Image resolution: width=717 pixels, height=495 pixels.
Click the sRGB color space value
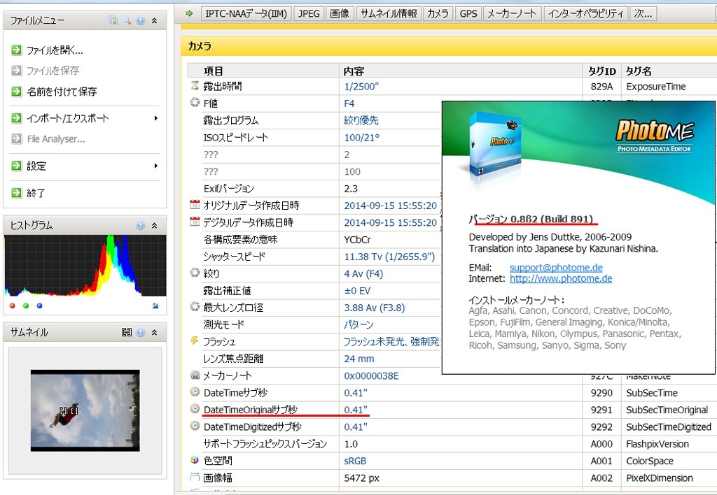coord(355,461)
